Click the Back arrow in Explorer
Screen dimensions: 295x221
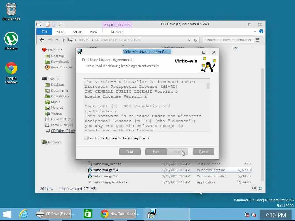[42, 40]
